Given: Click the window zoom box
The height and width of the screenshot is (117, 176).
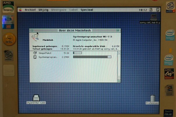Looking at the screenshot, I should (117, 30).
